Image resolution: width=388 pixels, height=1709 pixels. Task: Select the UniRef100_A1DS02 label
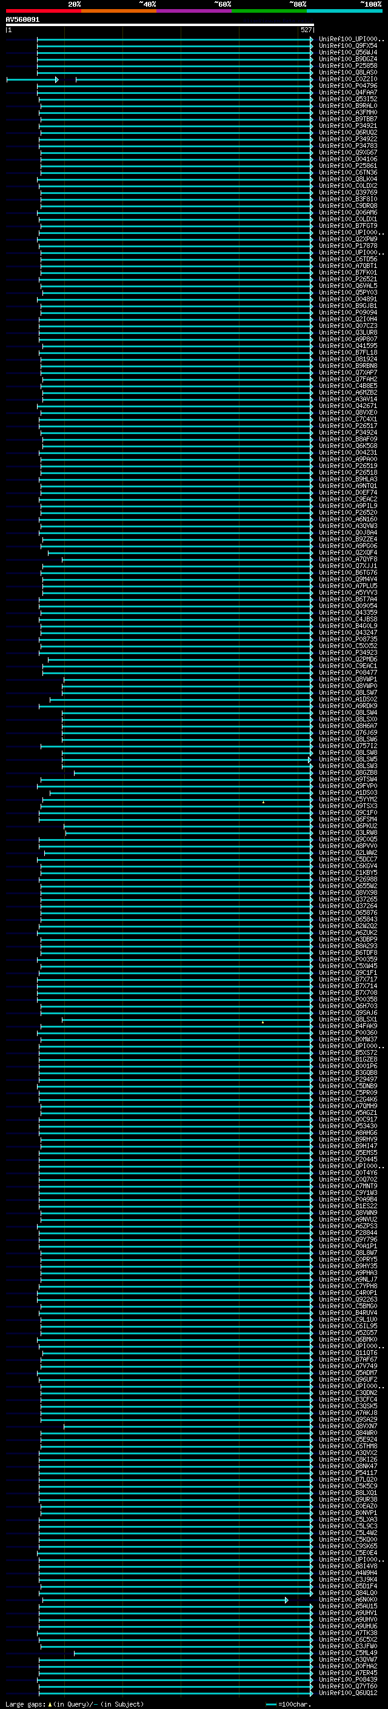coord(347,699)
